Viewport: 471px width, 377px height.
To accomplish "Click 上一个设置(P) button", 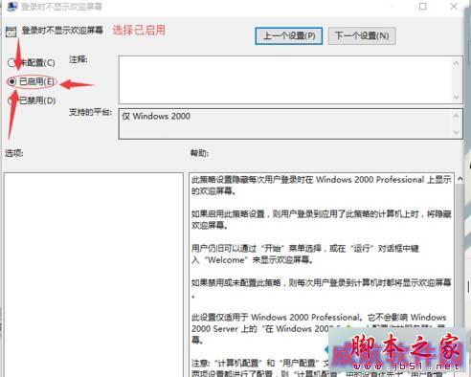I will [288, 35].
